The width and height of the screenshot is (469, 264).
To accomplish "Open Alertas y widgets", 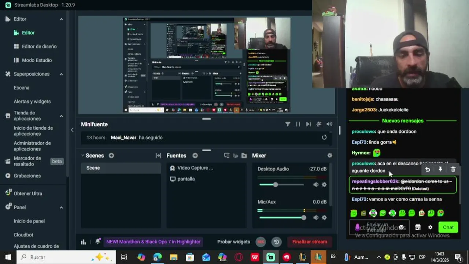I will click(x=32, y=102).
